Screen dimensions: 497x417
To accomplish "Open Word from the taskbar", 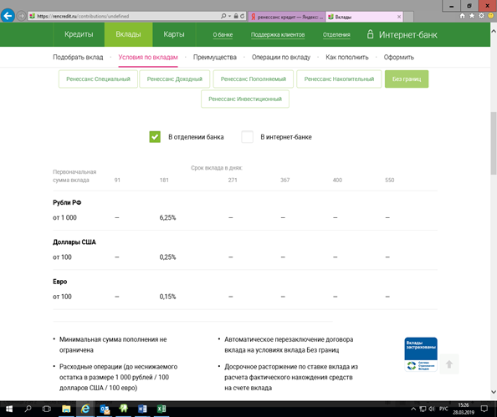I will pyautogui.click(x=142, y=409).
